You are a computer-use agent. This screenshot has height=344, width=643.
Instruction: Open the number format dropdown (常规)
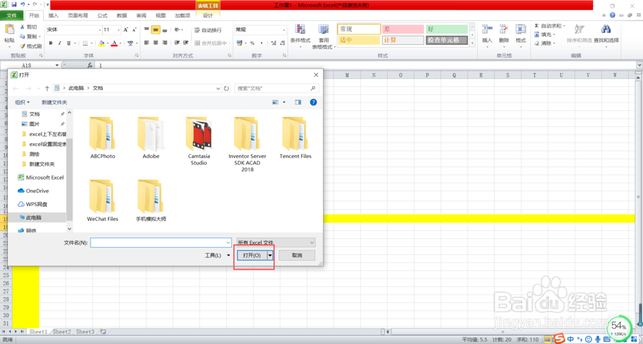point(284,30)
